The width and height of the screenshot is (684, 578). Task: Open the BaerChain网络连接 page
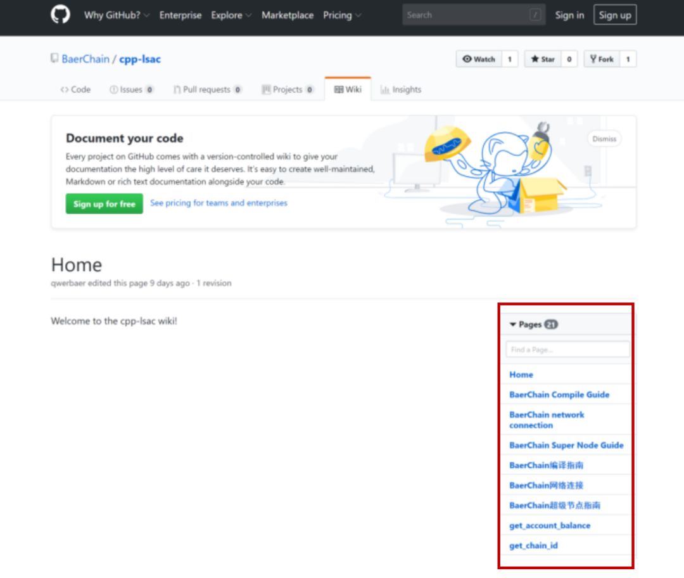[x=546, y=485]
